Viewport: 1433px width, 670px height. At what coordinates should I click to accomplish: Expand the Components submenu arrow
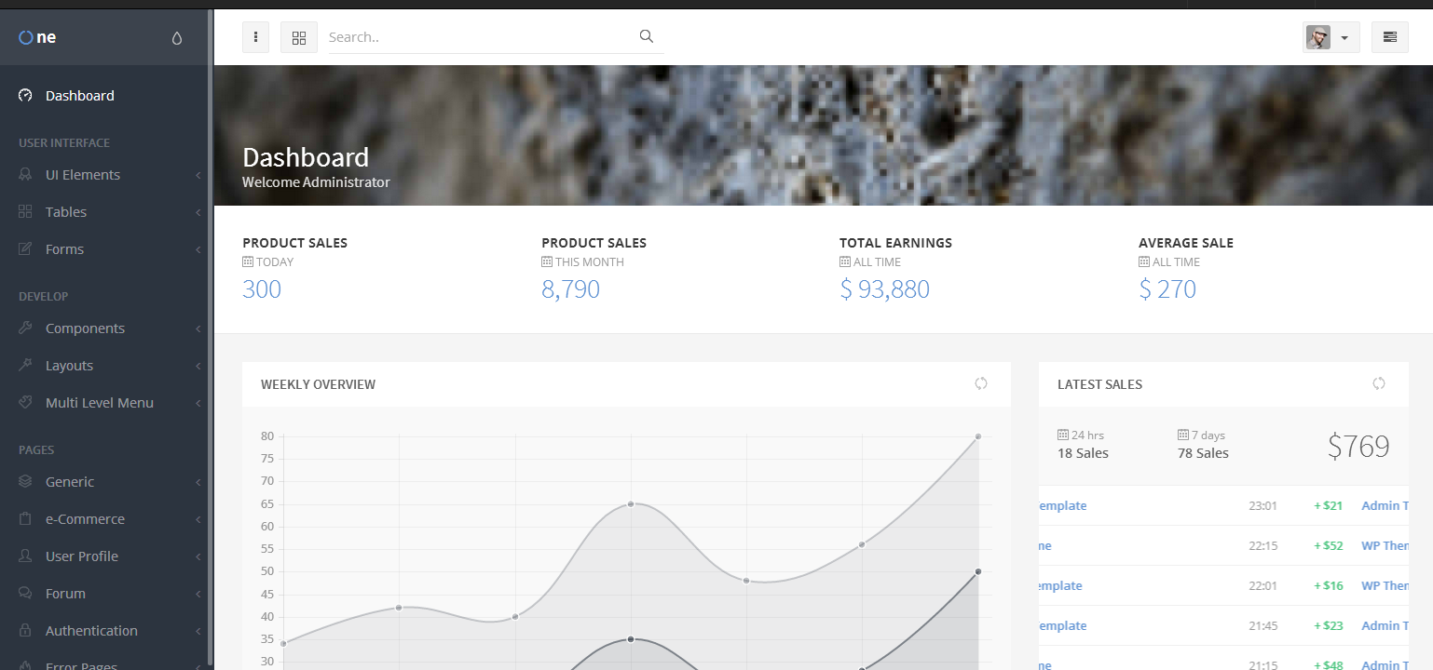198,328
